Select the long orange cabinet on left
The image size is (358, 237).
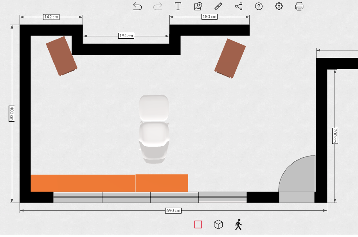(83, 183)
